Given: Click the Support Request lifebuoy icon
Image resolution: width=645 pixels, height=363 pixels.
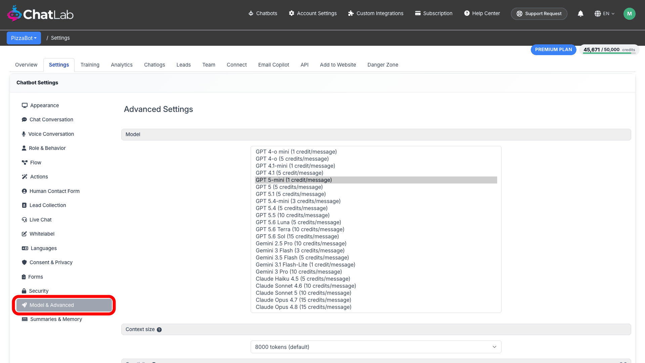Looking at the screenshot, I should tap(520, 14).
